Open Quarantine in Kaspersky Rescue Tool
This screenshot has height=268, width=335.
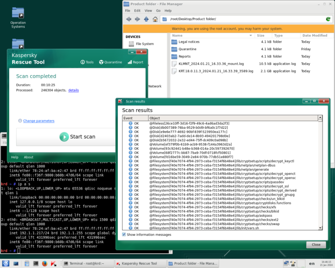coord(111,62)
